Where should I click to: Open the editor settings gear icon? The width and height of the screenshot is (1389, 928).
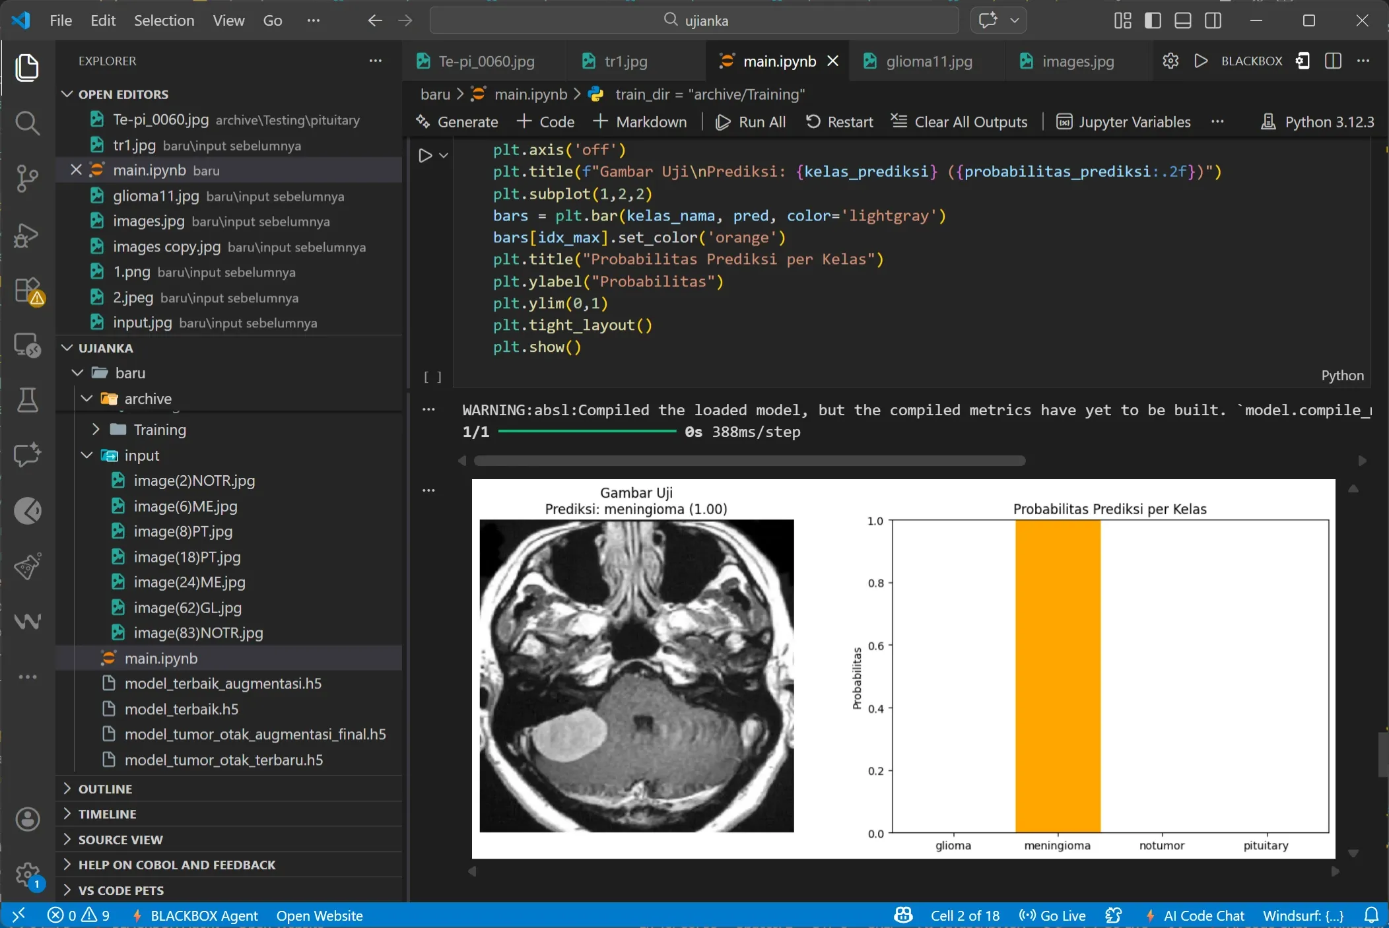[1170, 61]
